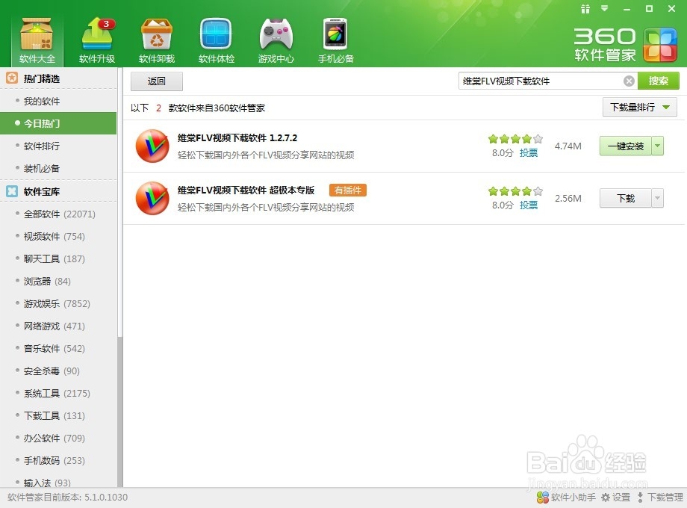
Task: Open the title bar dropdown menu arrow
Action: [605, 9]
